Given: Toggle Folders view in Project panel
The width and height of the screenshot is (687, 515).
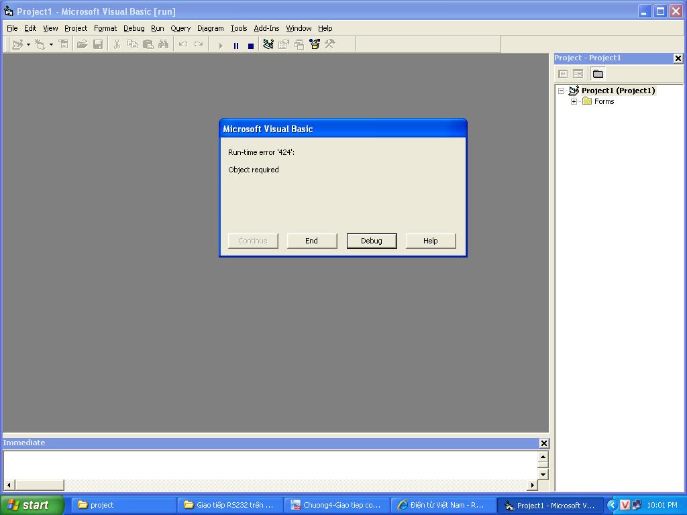Looking at the screenshot, I should point(598,74).
